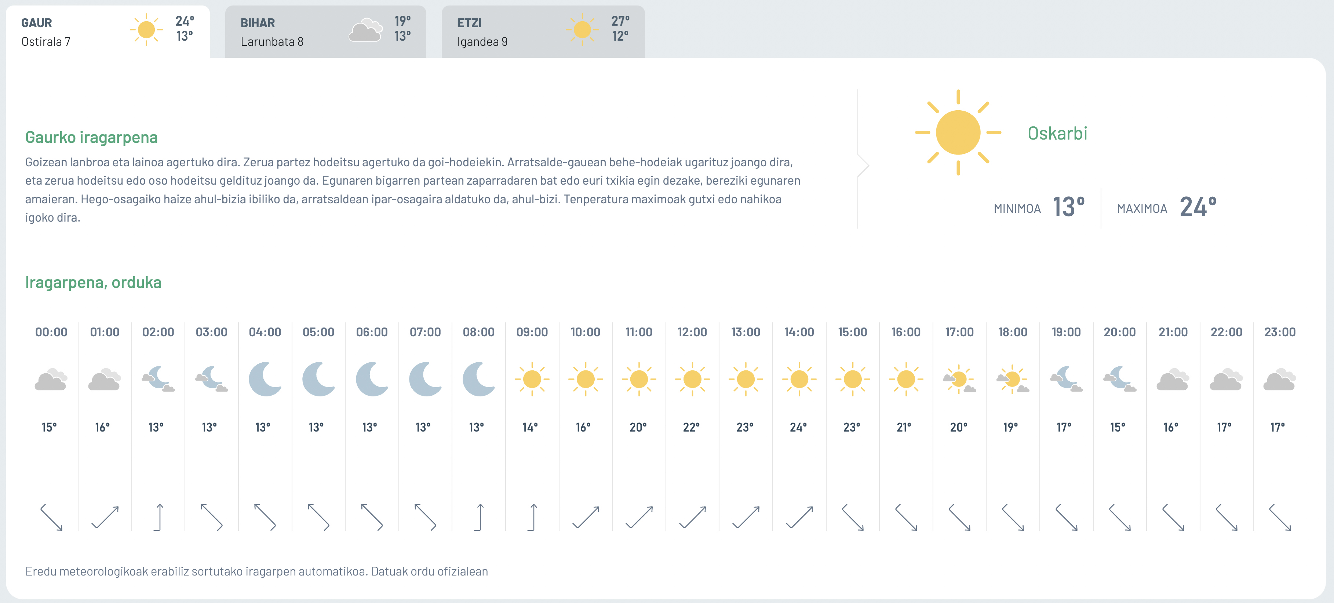This screenshot has width=1334, height=603.
Task: Click the Gaurko iragarpena heading
Action: coord(91,137)
